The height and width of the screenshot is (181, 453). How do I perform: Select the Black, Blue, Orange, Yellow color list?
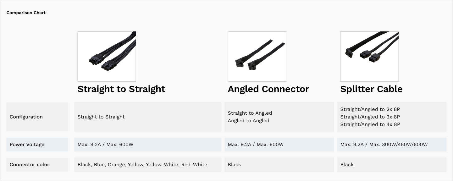click(142, 165)
